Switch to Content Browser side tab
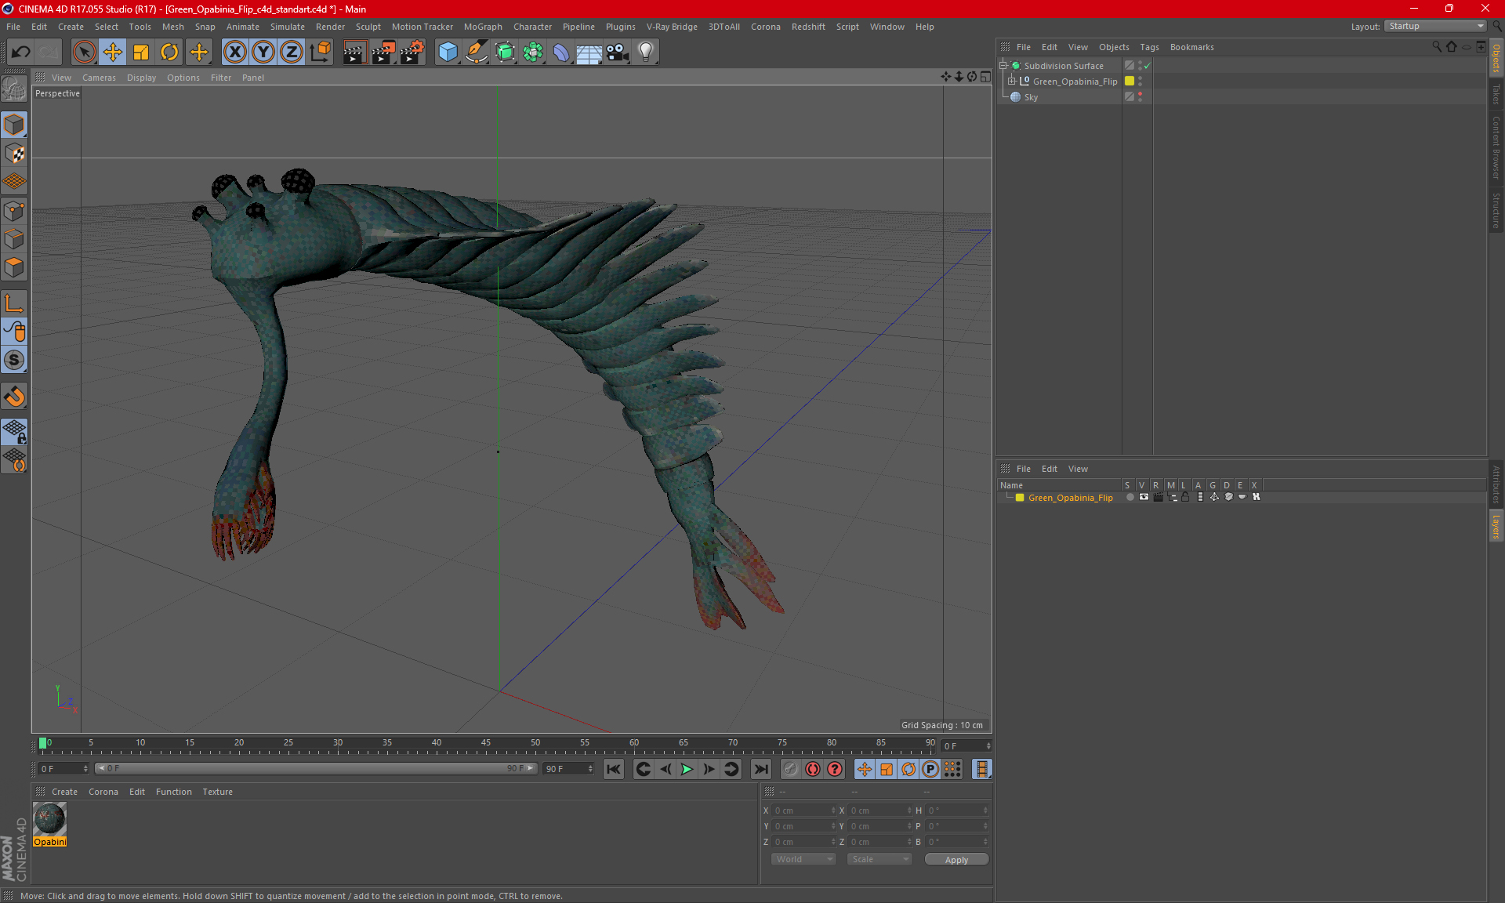The height and width of the screenshot is (903, 1505). click(x=1496, y=147)
